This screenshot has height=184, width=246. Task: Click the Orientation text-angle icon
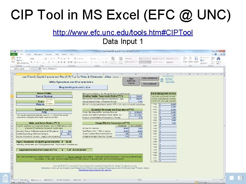coord(68,59)
